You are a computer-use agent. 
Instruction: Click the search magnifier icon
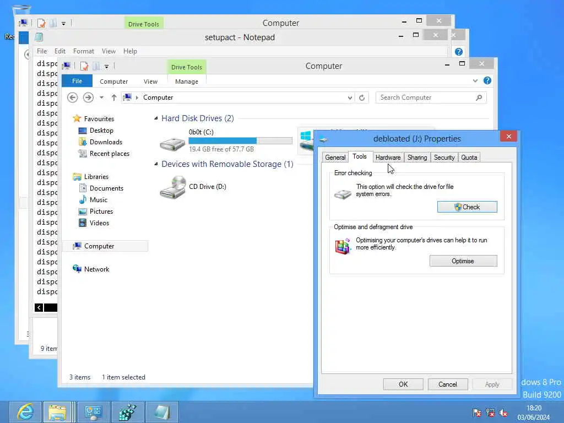pos(479,97)
